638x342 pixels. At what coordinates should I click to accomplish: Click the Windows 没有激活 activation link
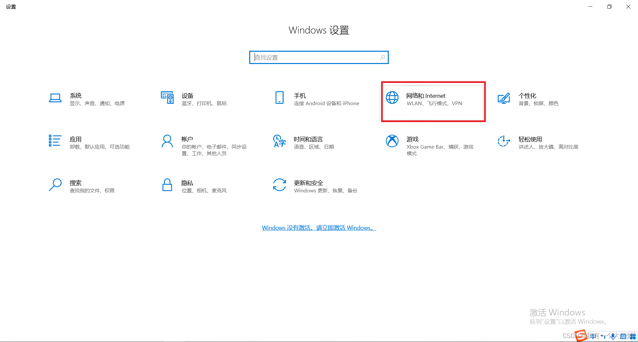coord(319,228)
